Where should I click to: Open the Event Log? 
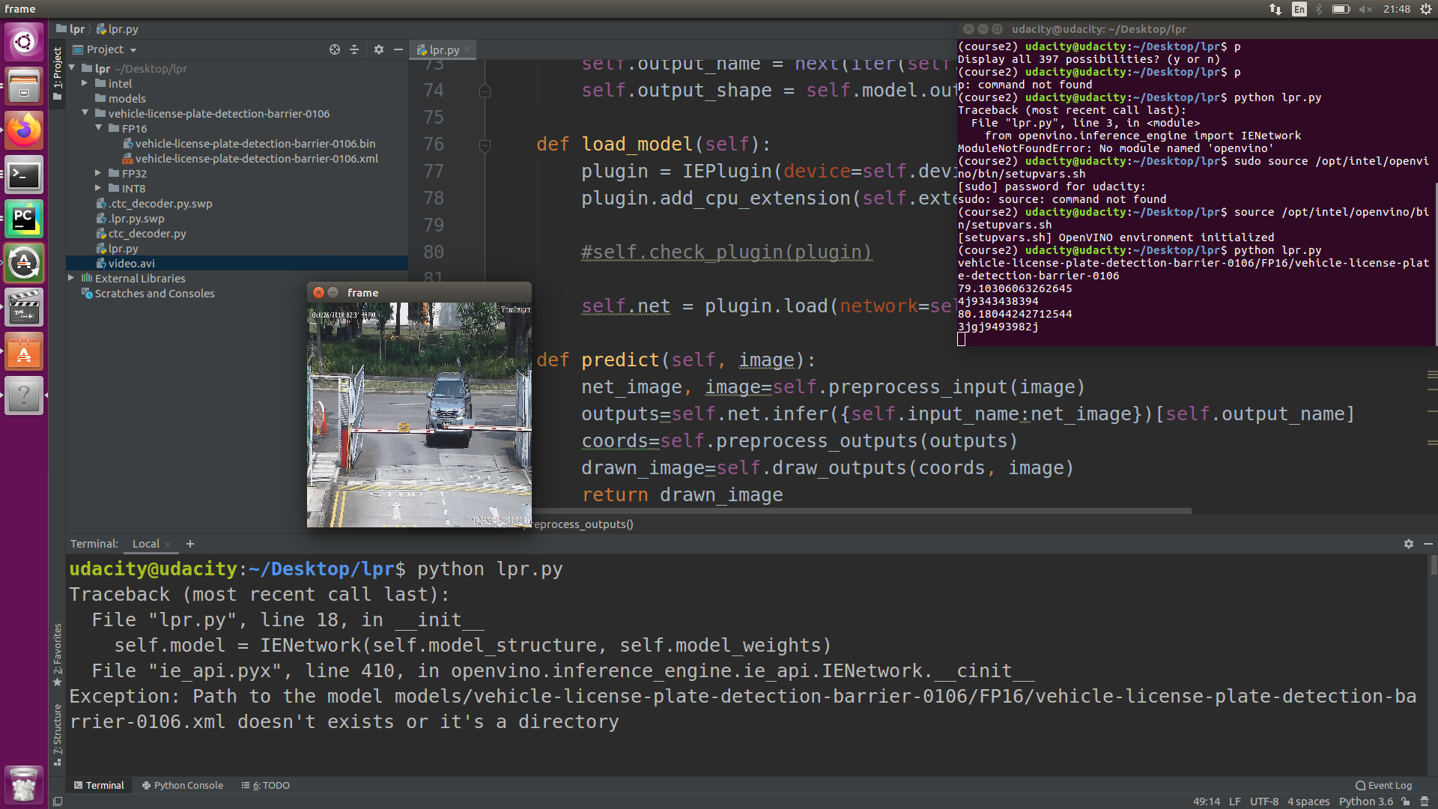(x=1383, y=785)
